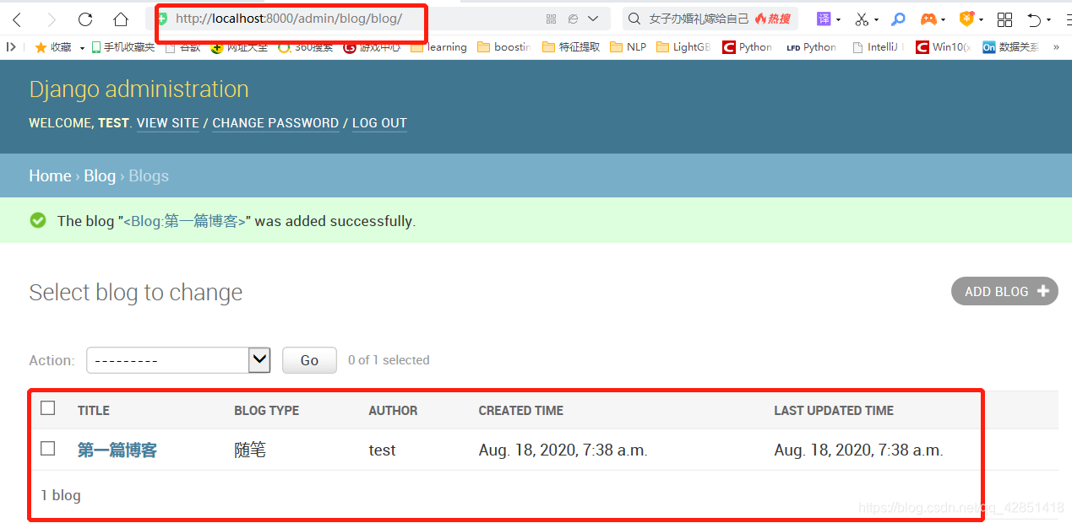The height and width of the screenshot is (523, 1072).
Task: Open the 网址大全 bookmark
Action: point(240,47)
